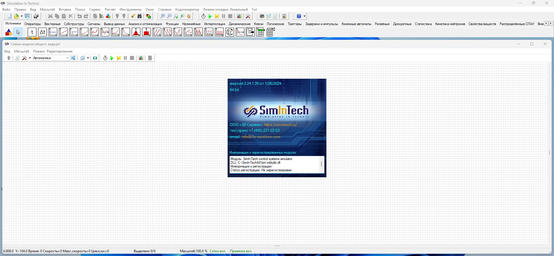Activate the arrow cursor selection tool

point(18,32)
